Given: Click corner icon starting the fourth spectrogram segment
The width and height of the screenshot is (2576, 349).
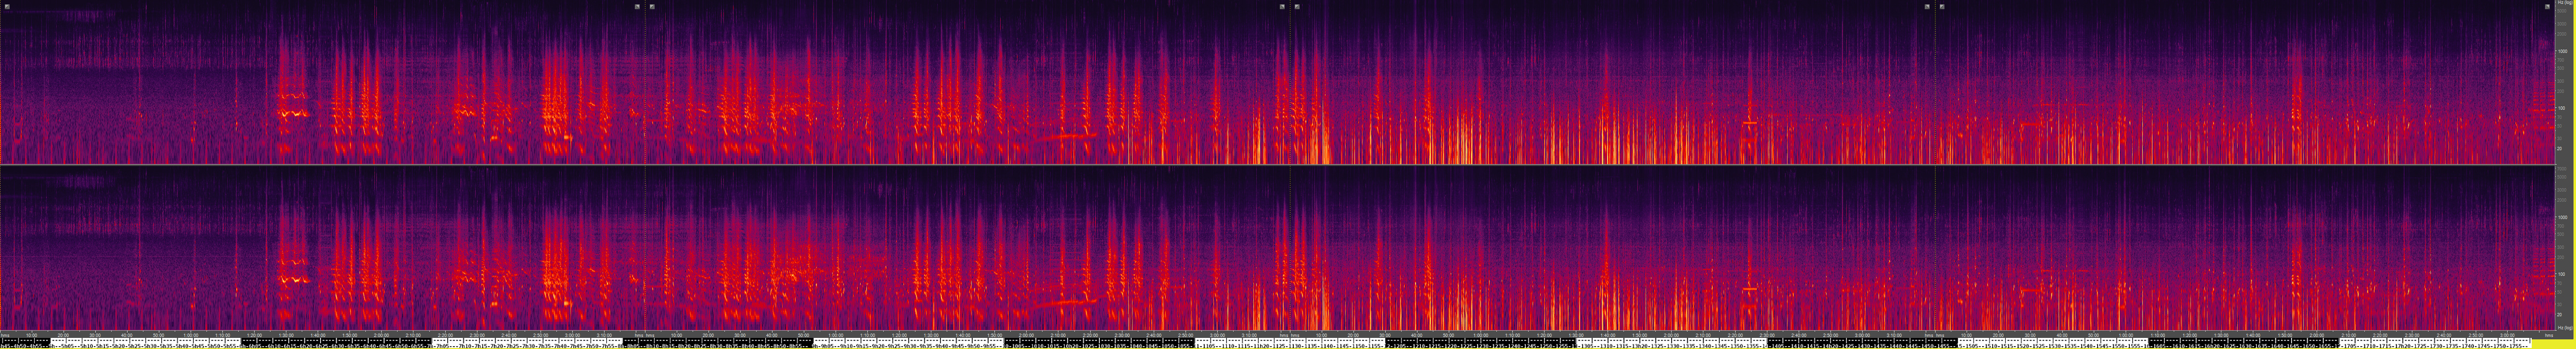Looking at the screenshot, I should tap(1942, 6).
